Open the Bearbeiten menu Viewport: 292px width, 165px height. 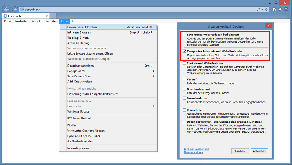click(21, 21)
